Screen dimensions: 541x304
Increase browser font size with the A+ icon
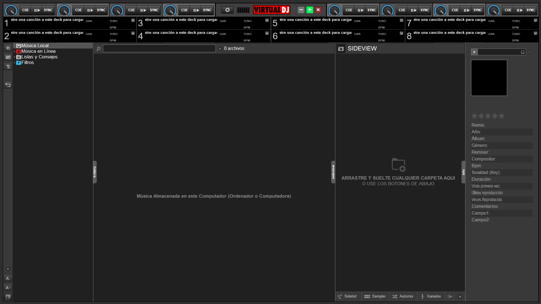pos(8,288)
